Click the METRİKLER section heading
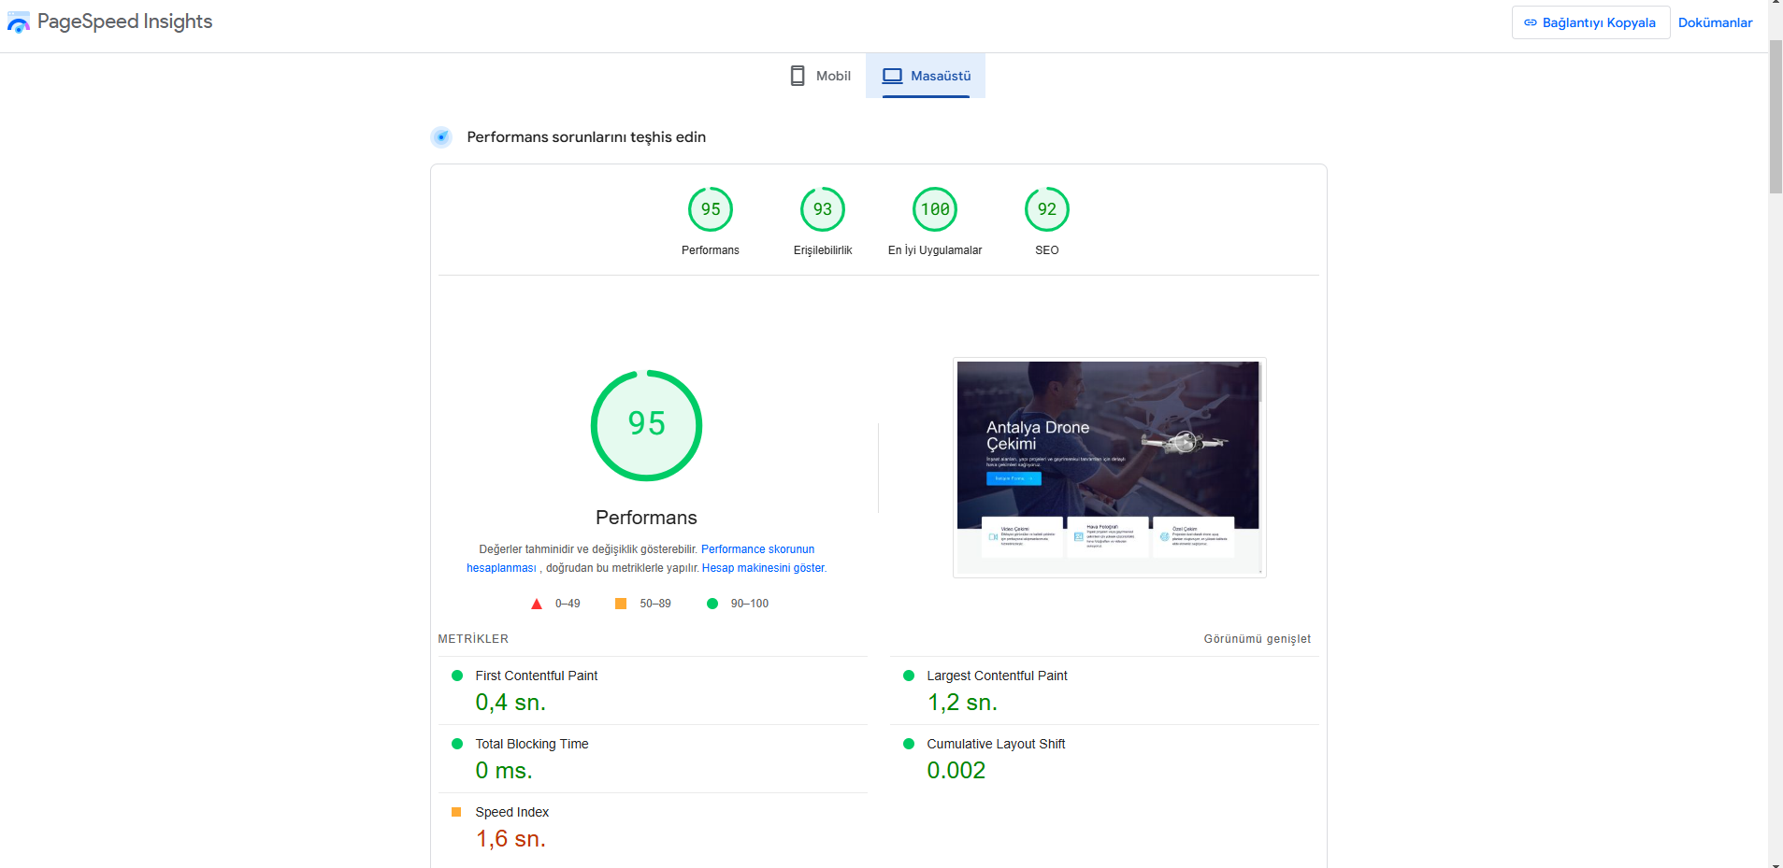This screenshot has height=868, width=1783. point(473,639)
